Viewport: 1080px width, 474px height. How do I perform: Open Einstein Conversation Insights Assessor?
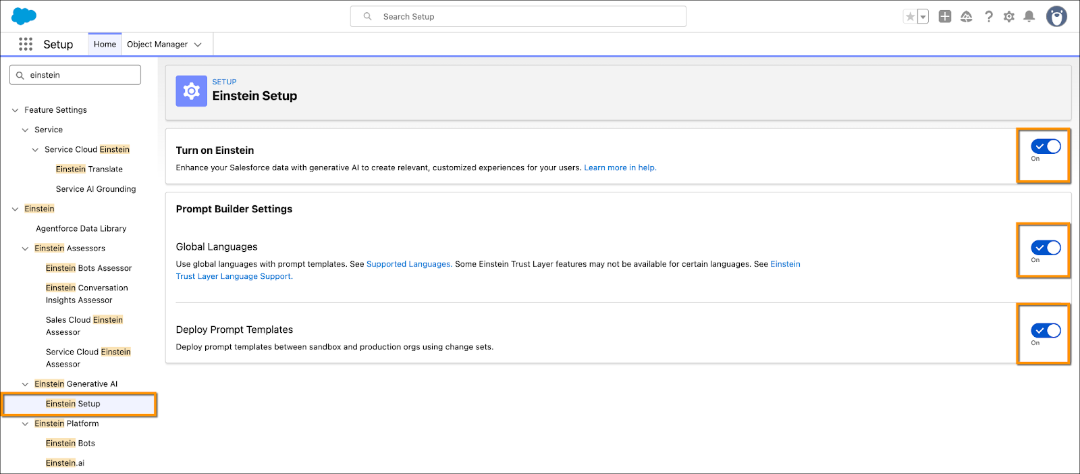tap(86, 294)
